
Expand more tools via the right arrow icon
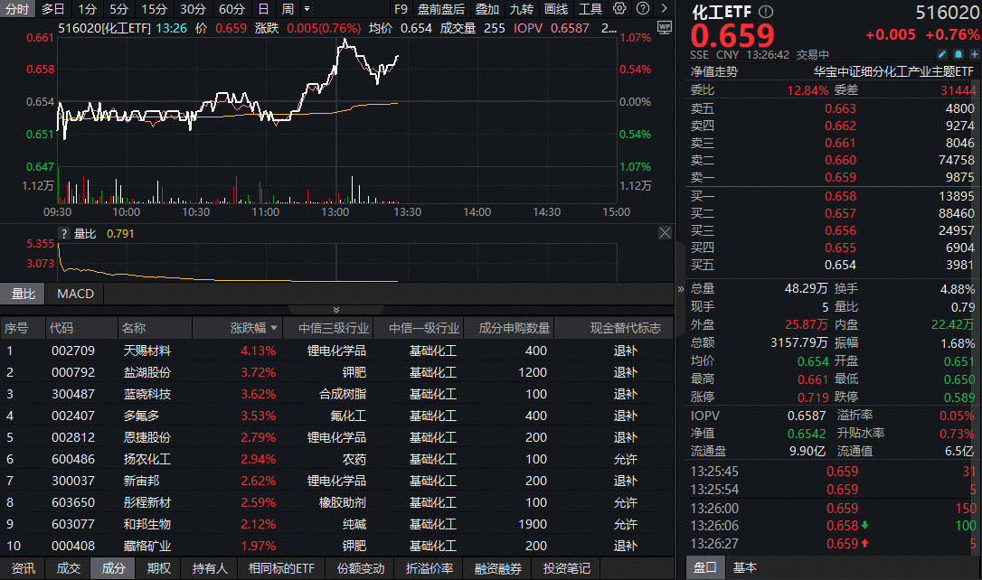click(x=663, y=9)
